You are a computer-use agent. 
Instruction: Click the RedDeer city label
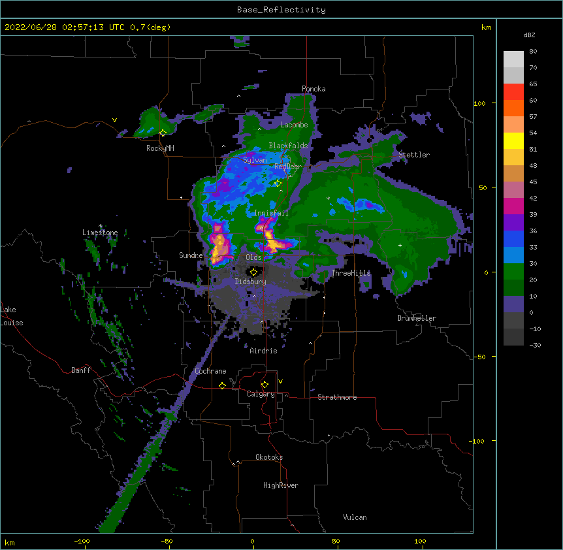click(288, 167)
